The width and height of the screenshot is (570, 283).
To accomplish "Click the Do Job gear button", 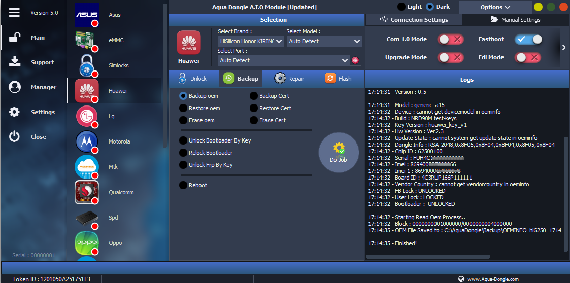I will (x=339, y=152).
